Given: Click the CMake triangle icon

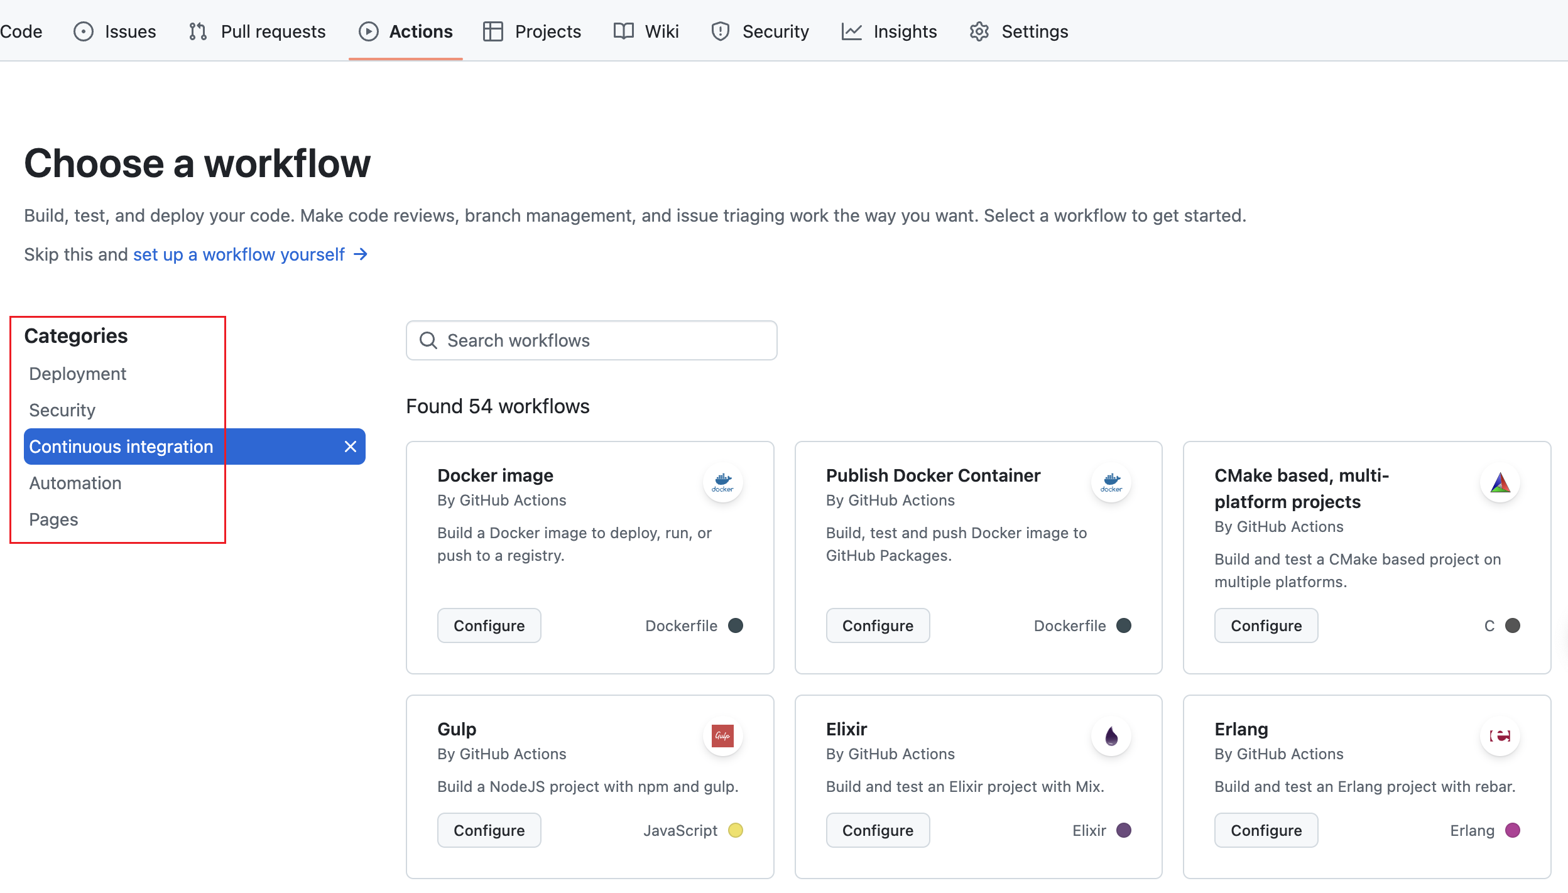Looking at the screenshot, I should pyautogui.click(x=1500, y=483).
